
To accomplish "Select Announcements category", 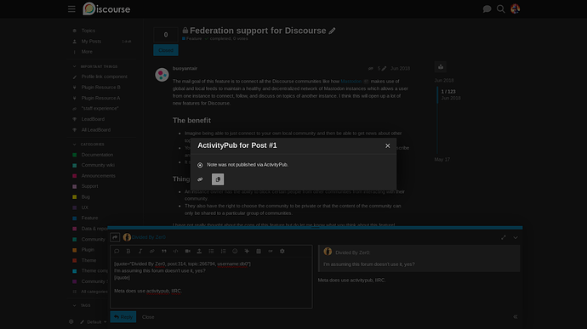I will pyautogui.click(x=98, y=176).
